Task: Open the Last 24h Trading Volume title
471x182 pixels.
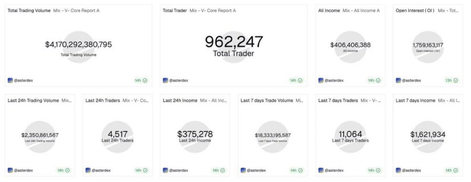Action: [33, 100]
